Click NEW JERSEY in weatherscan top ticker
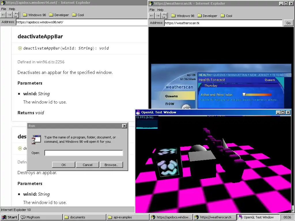295x221 pixels. point(260,75)
